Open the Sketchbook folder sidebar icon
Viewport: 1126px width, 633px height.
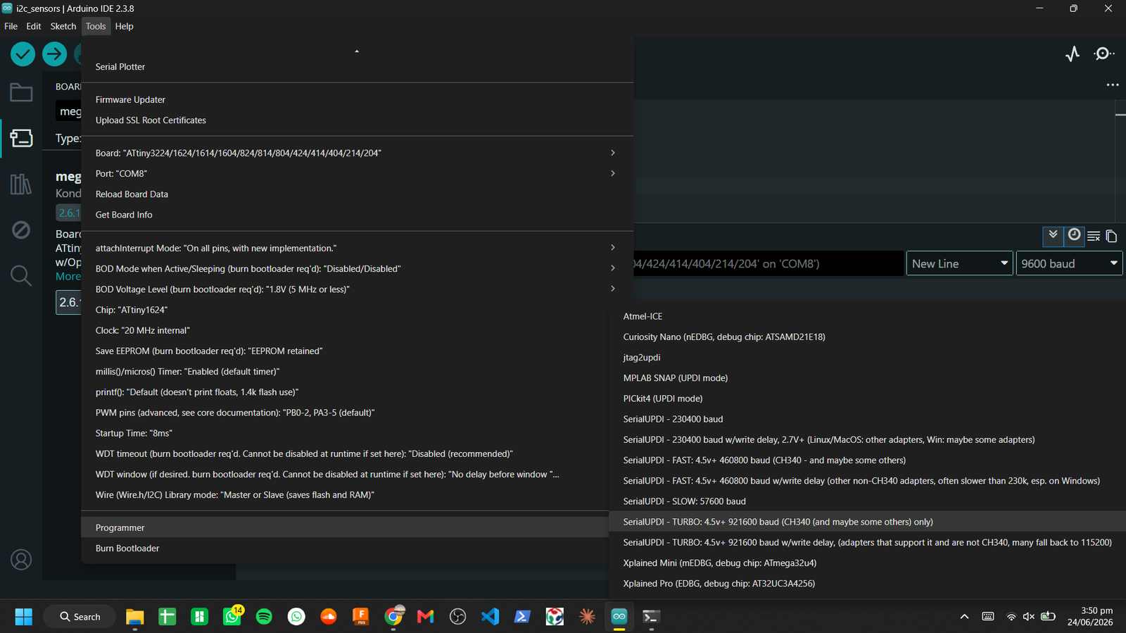21,92
